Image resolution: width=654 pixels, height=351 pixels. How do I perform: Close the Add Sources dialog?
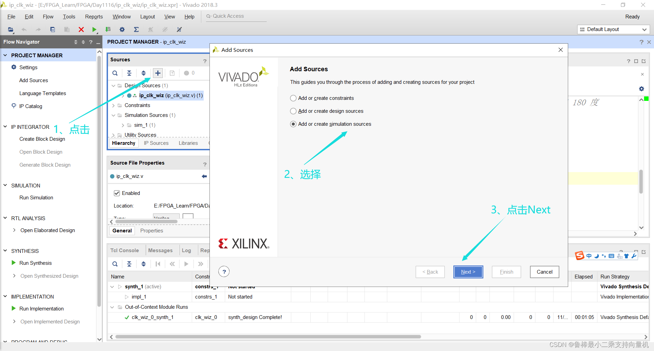click(x=561, y=50)
